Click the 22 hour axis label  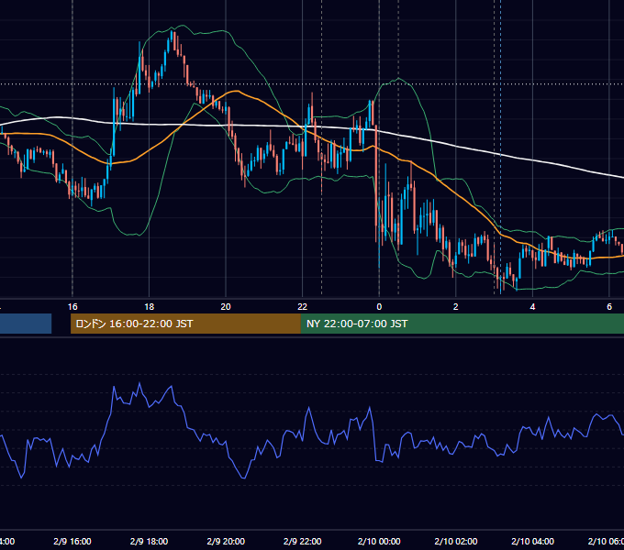click(303, 307)
